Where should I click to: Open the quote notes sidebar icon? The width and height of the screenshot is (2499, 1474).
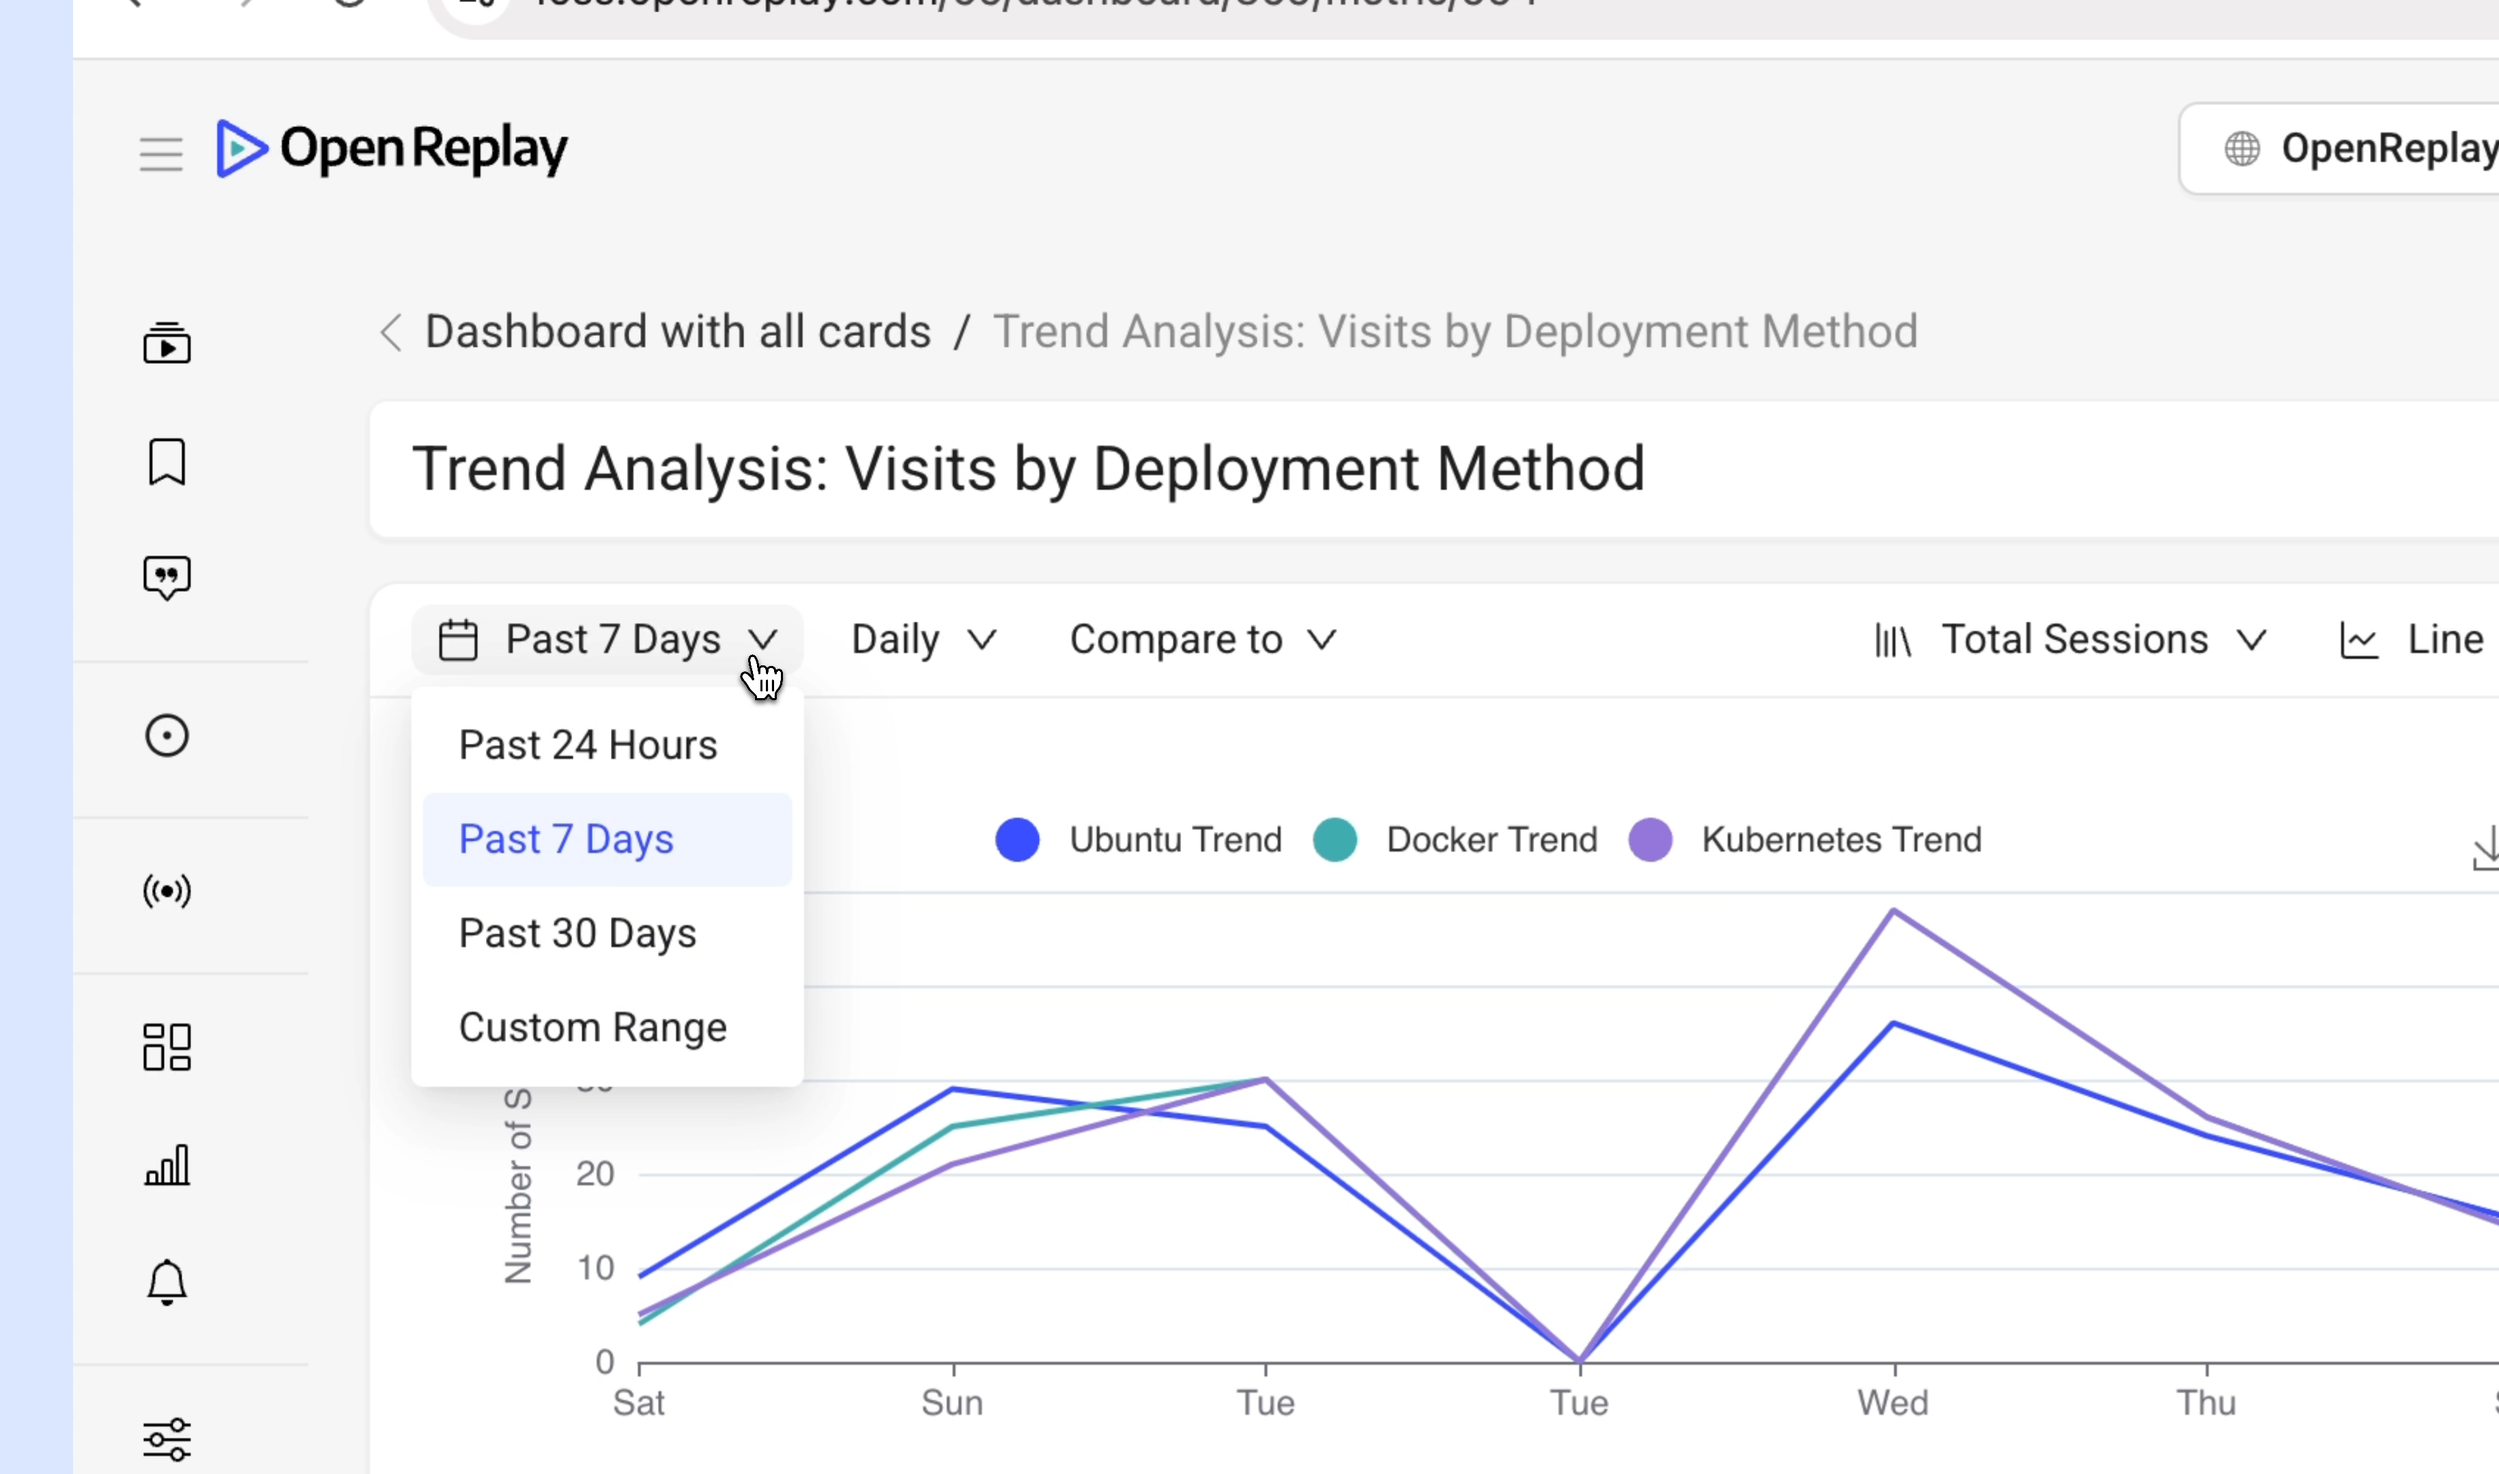point(167,578)
